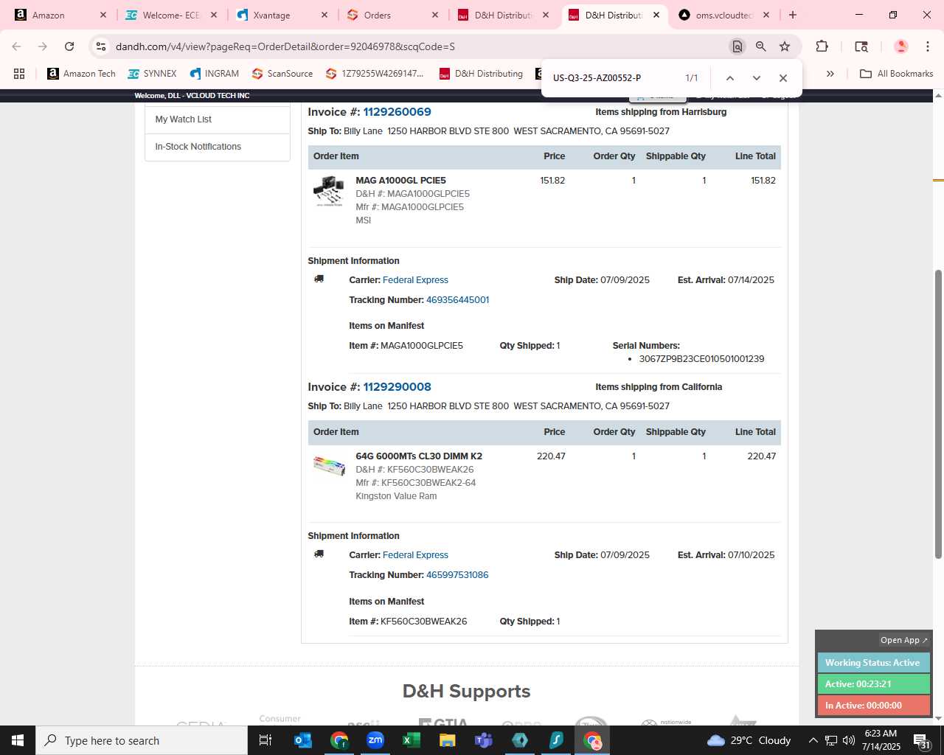Open Chrome extensions puzzle icon

point(822,46)
